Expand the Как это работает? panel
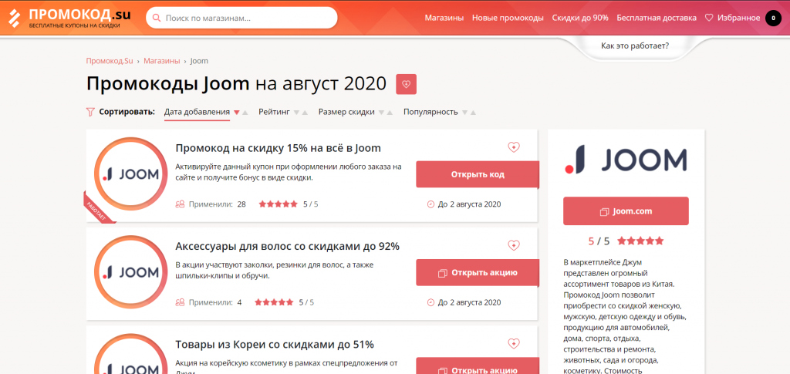Screen dimensions: 790x374 coord(635,46)
